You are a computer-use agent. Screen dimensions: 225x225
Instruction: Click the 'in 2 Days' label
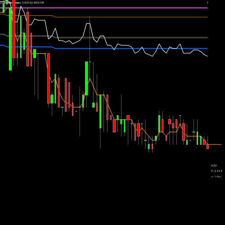216,176
